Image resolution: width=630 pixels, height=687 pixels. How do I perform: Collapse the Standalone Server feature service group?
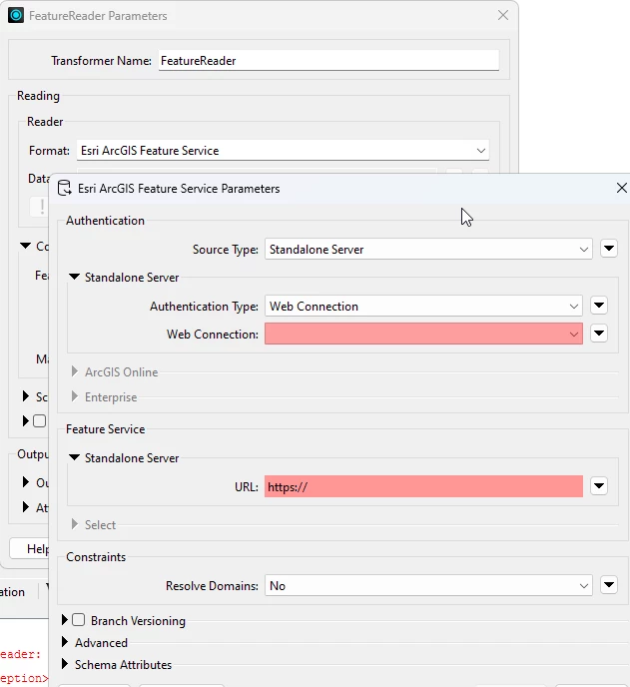coord(74,457)
